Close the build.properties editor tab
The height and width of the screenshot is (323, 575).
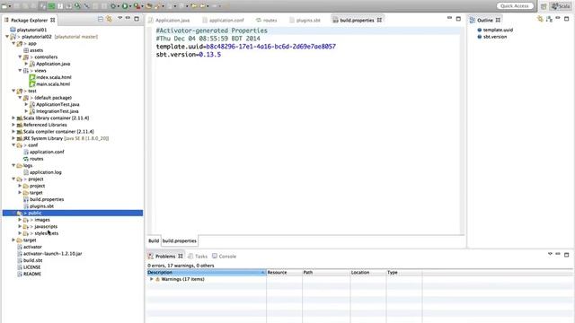click(x=379, y=20)
